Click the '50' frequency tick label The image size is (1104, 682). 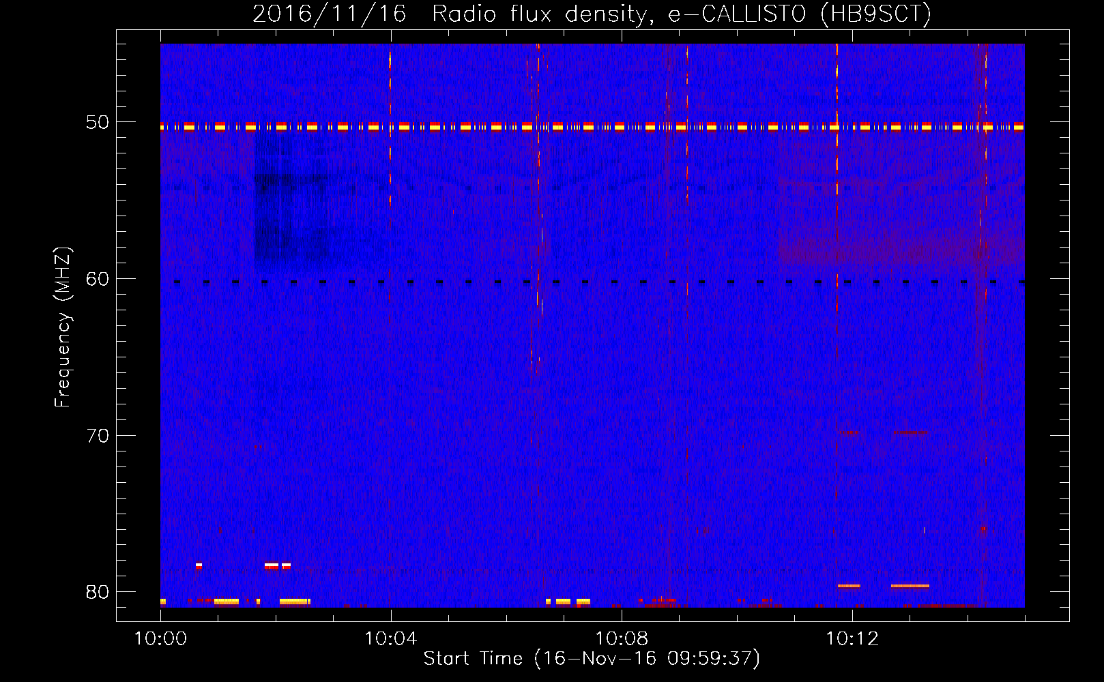click(x=98, y=122)
